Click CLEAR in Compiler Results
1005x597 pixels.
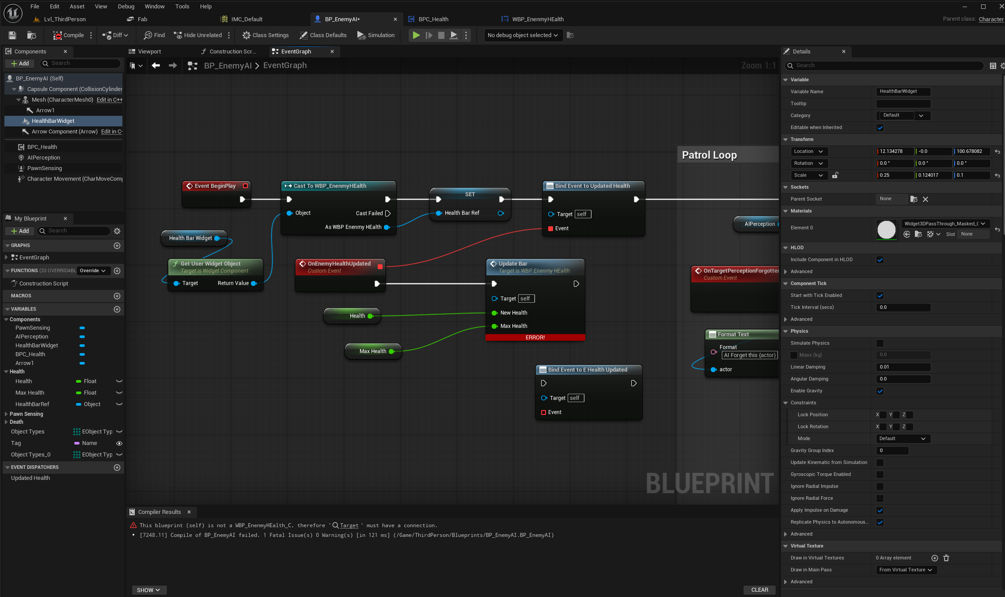[759, 590]
